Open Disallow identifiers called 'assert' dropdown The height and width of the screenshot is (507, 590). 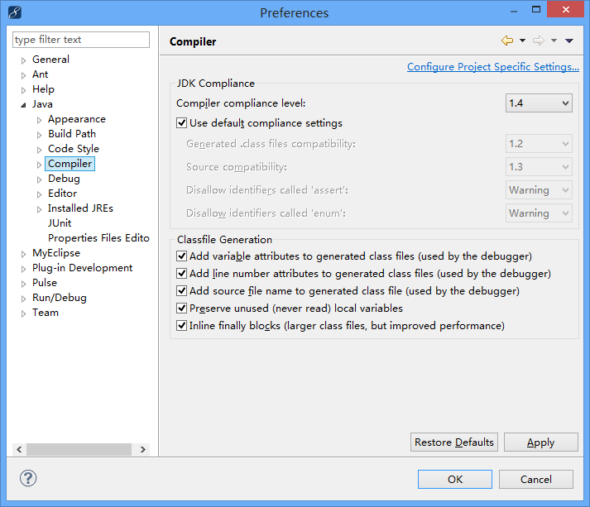[539, 190]
